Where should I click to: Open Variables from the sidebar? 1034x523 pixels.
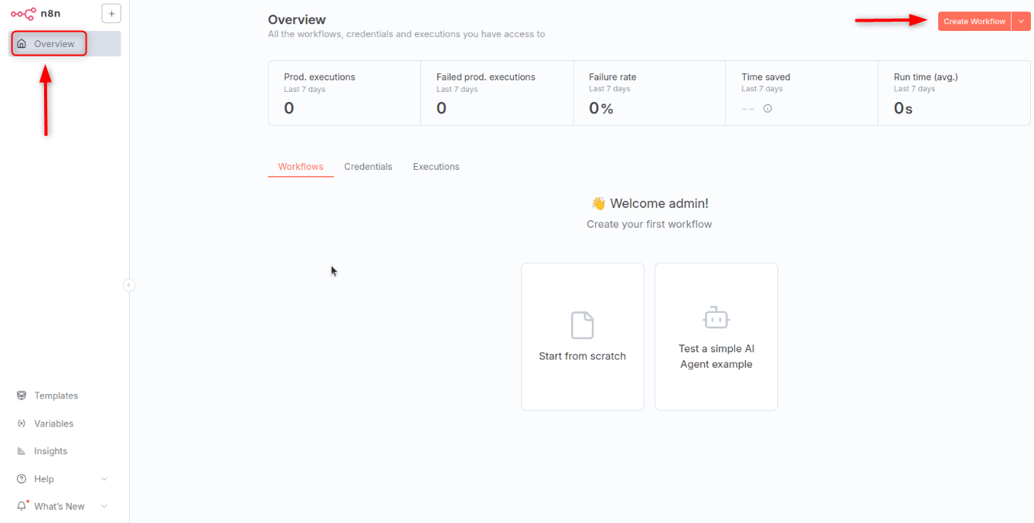(53, 423)
